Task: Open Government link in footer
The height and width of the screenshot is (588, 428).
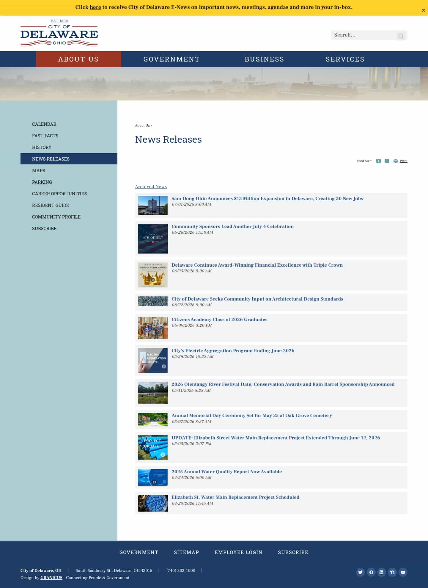Action: [139, 552]
